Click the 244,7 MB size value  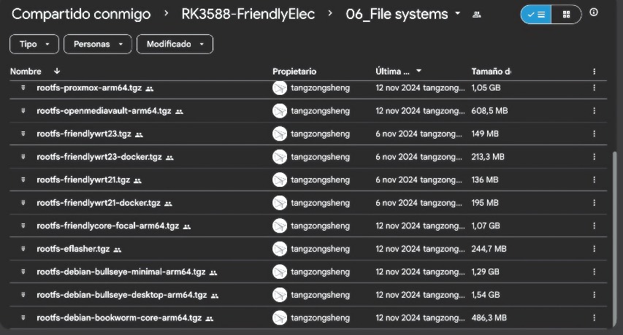(x=489, y=249)
